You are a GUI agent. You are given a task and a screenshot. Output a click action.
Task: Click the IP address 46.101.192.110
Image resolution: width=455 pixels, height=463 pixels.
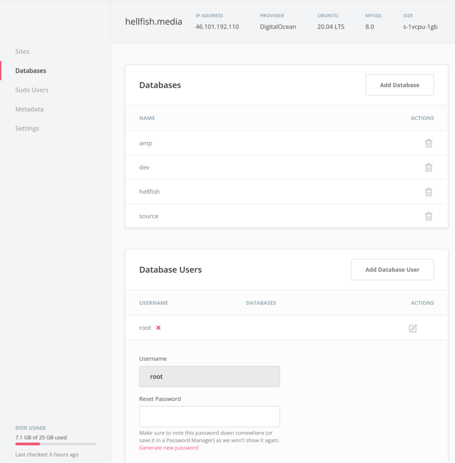(x=217, y=27)
